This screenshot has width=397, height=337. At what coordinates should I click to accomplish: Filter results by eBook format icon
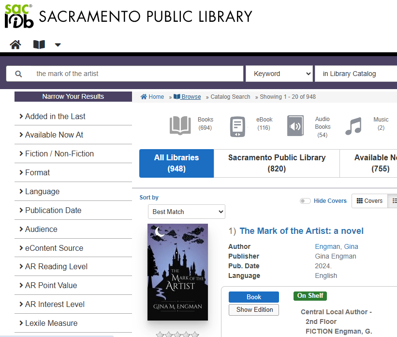coord(237,126)
